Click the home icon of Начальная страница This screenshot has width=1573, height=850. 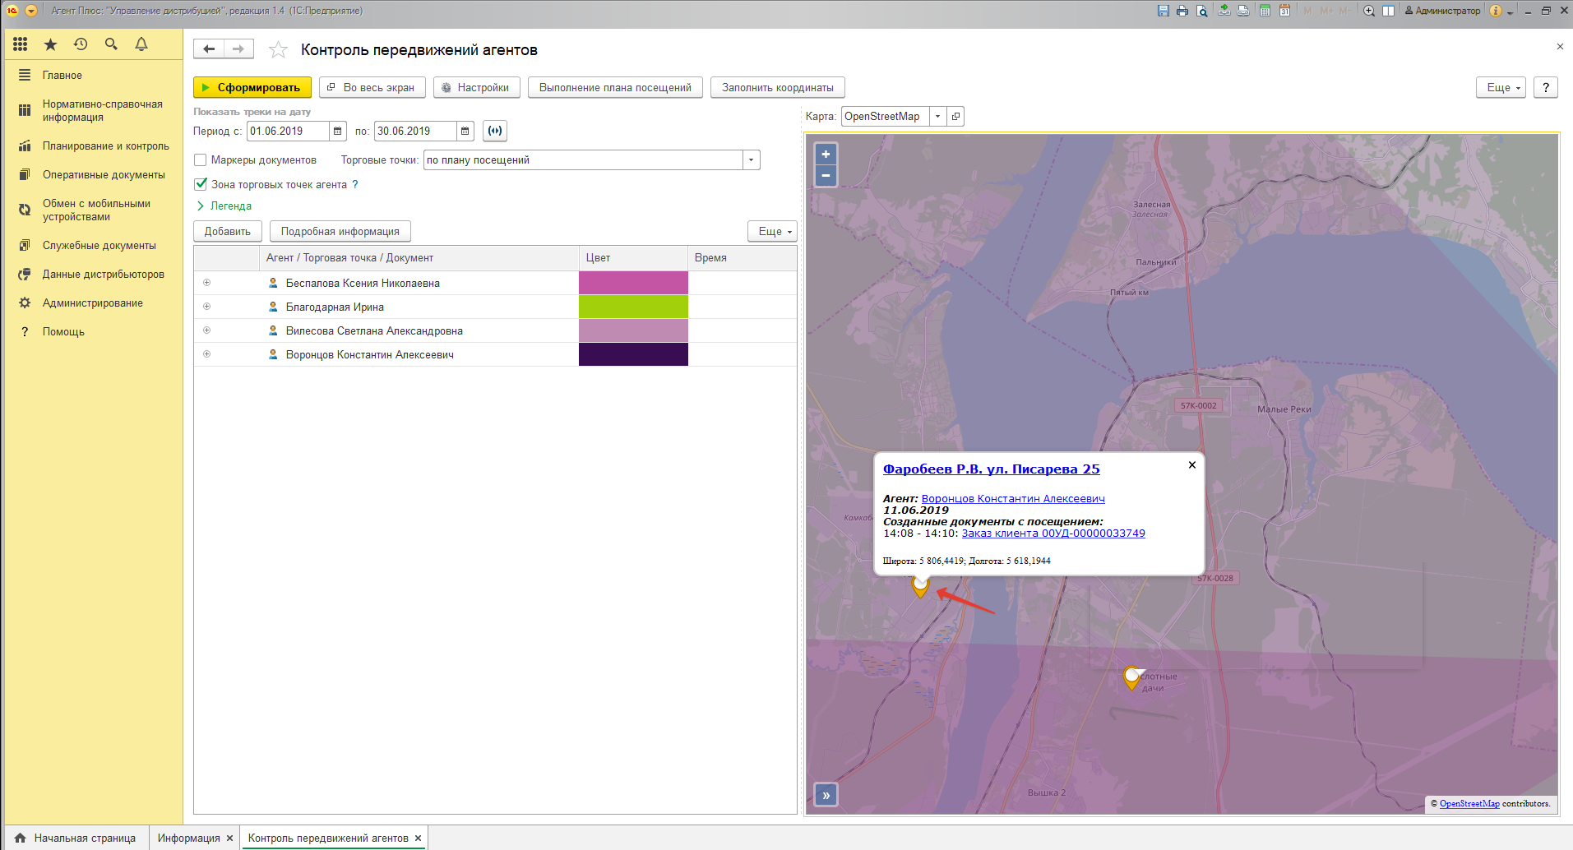(x=21, y=838)
